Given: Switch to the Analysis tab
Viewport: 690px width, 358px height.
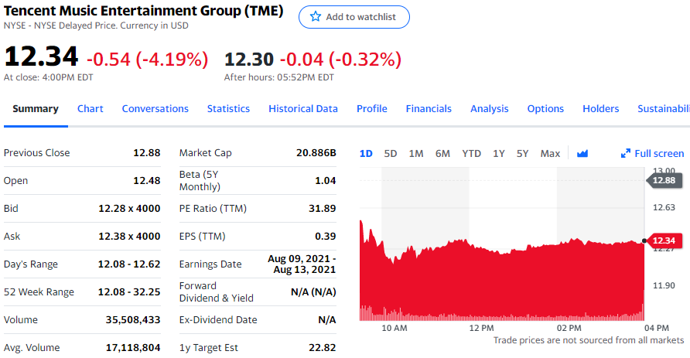Looking at the screenshot, I should (x=490, y=108).
